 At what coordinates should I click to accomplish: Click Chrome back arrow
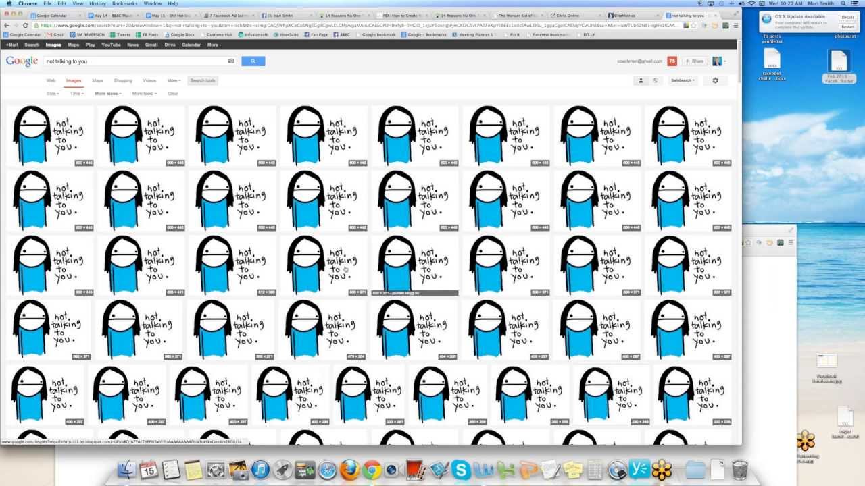[7, 25]
